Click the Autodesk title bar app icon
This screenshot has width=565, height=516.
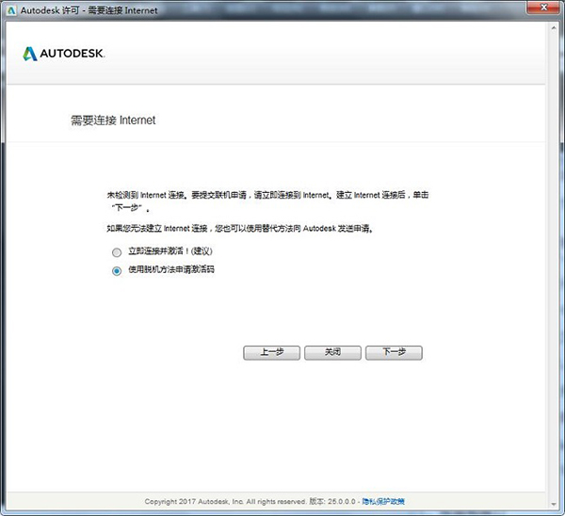click(11, 10)
